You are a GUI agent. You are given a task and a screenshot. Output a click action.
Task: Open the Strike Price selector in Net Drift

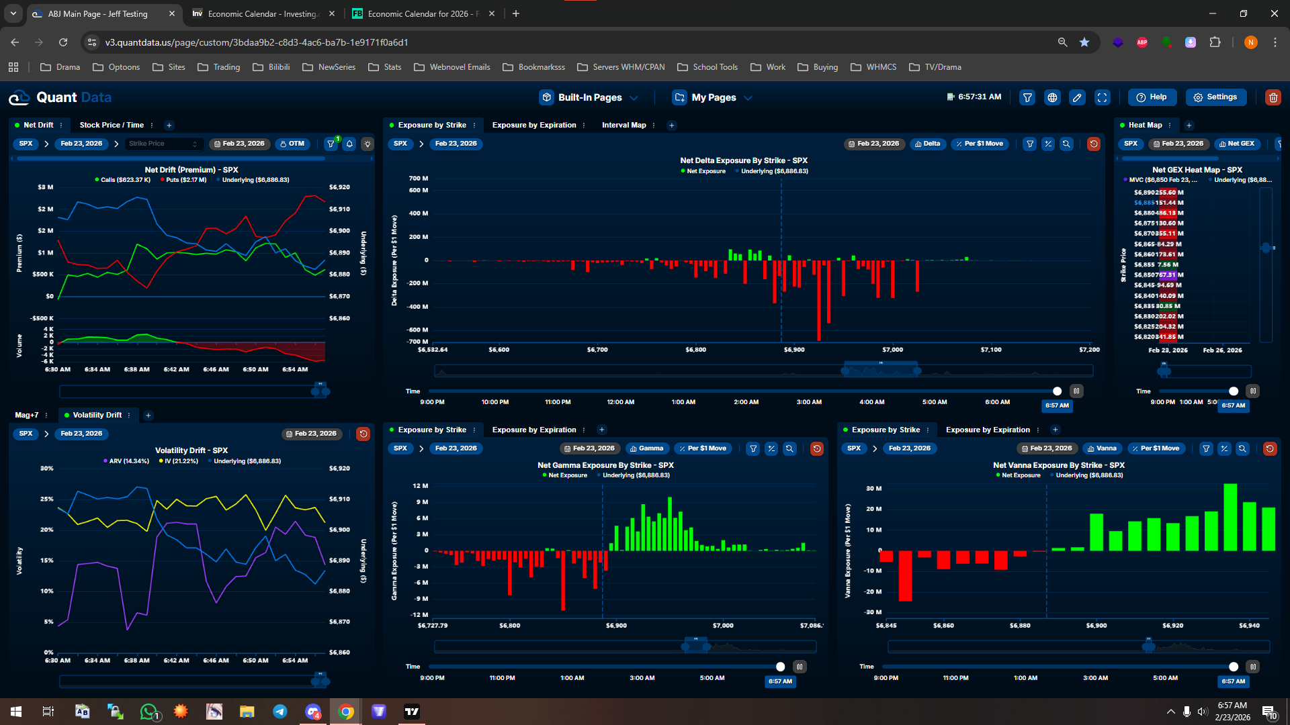point(163,144)
